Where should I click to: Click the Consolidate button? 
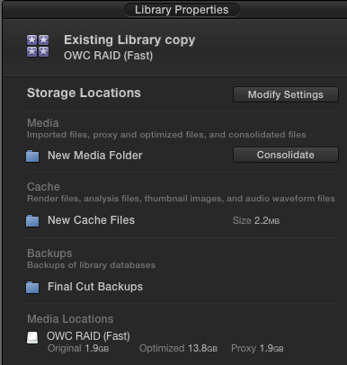pyautogui.click(x=286, y=155)
